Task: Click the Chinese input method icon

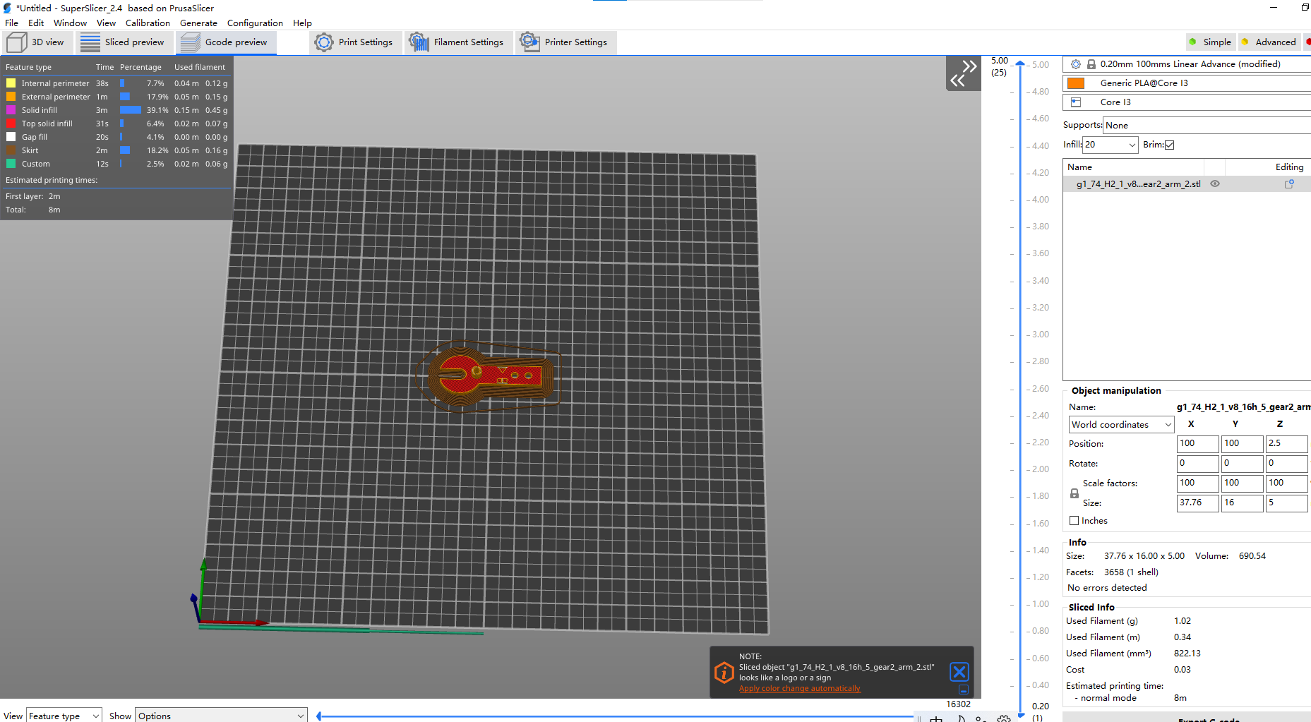Action: click(936, 718)
